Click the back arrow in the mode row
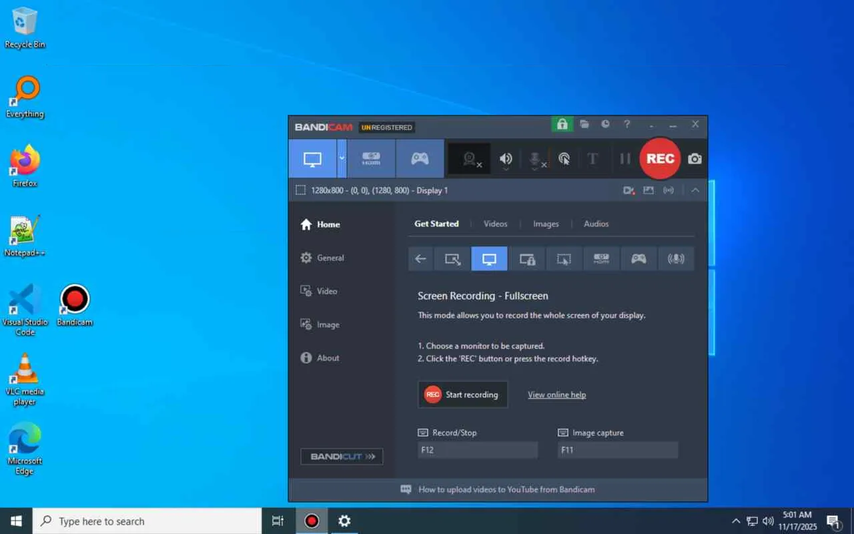Screen dimensions: 854x534 pos(420,259)
